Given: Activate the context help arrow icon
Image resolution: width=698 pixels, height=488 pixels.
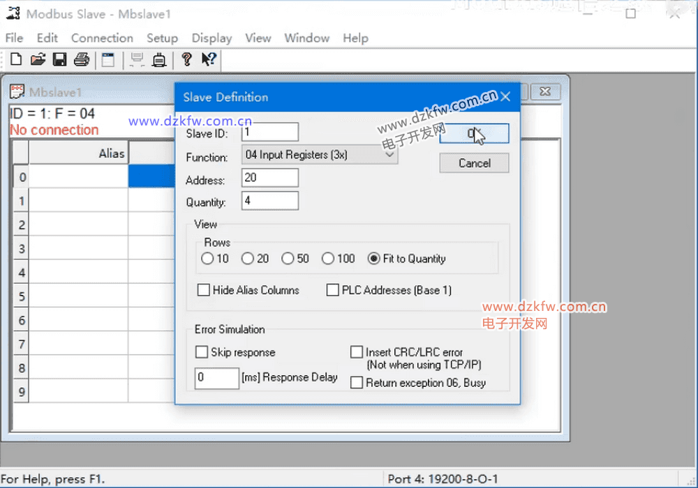Looking at the screenshot, I should click(209, 60).
